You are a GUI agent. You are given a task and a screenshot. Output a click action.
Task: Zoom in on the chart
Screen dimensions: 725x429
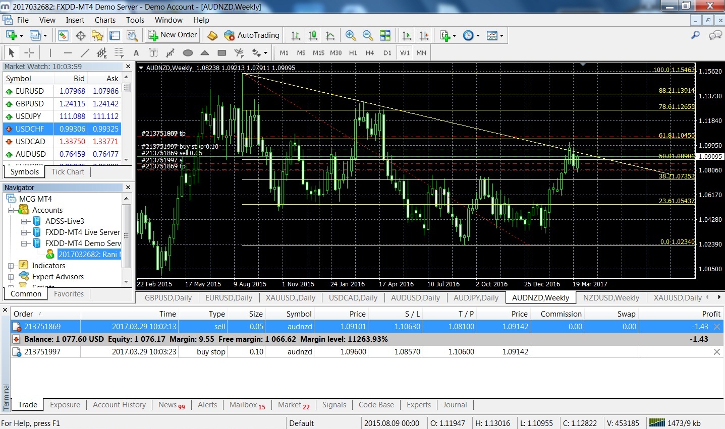coord(351,35)
